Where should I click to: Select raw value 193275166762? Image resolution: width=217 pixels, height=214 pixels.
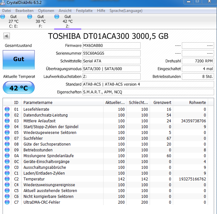tap(192, 179)
